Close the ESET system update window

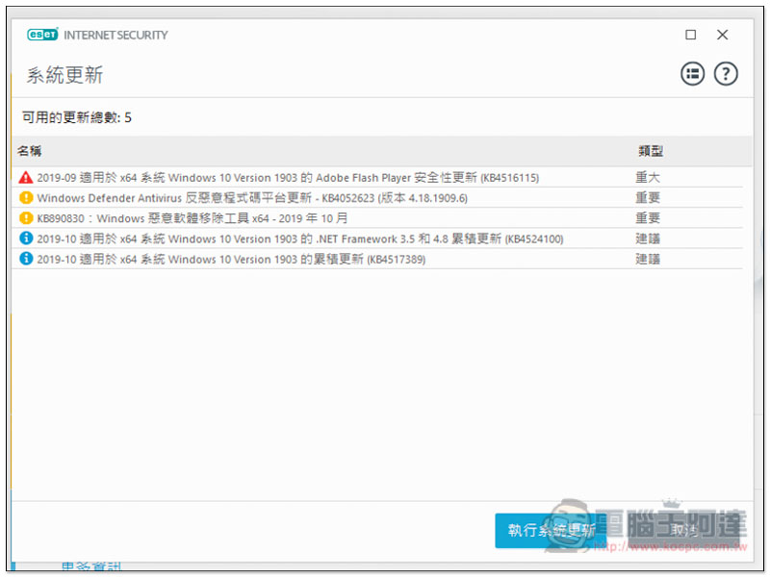pyautogui.click(x=723, y=35)
